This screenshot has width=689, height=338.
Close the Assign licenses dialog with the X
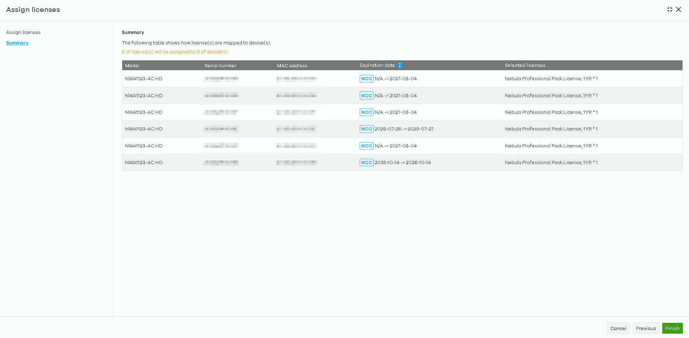coord(679,9)
